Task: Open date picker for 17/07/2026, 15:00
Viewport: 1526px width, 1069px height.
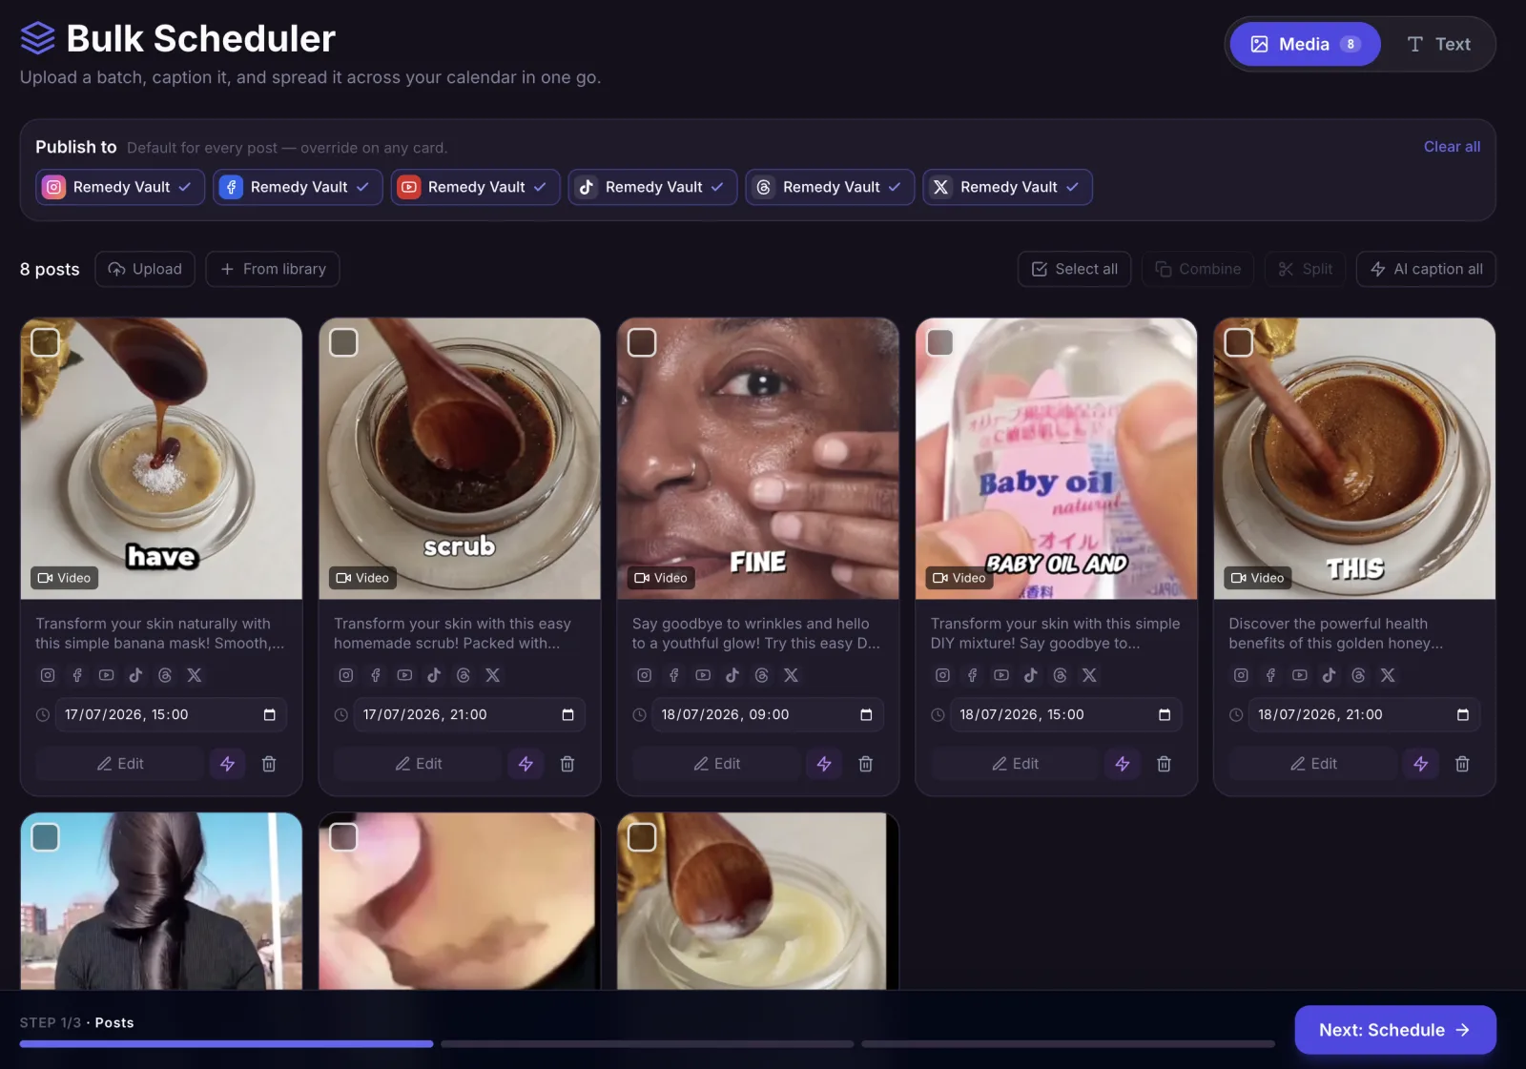Action: click(269, 715)
